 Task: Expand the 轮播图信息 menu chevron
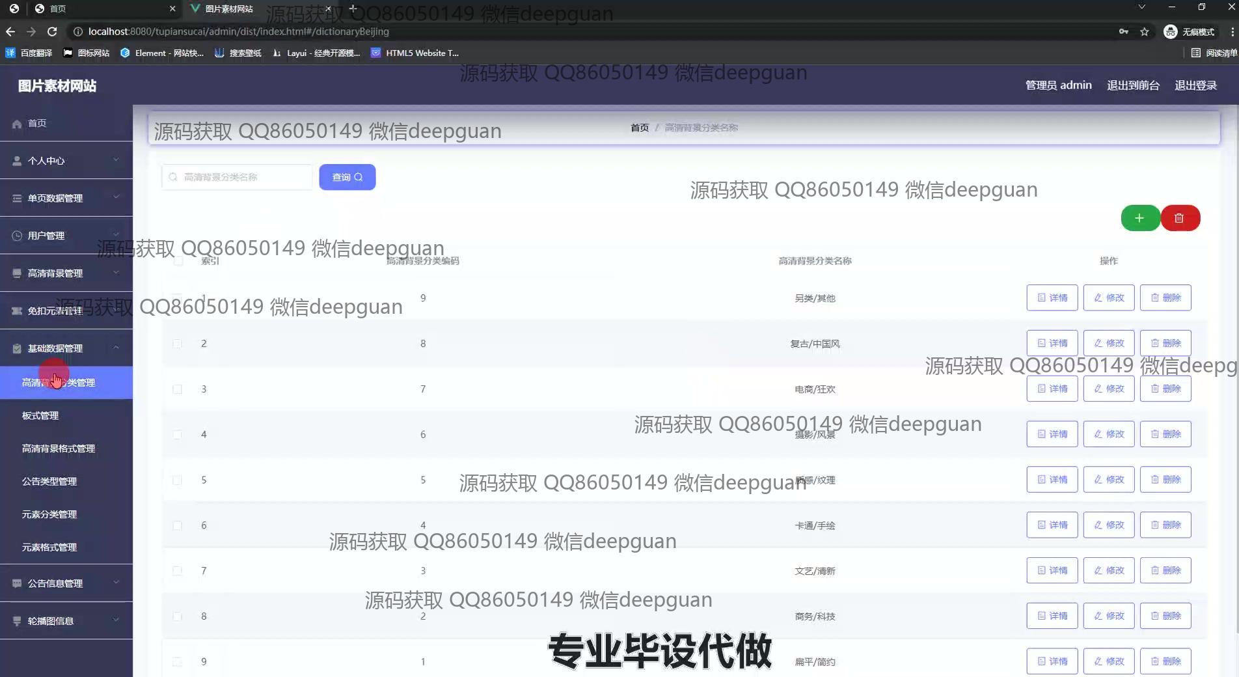(116, 620)
